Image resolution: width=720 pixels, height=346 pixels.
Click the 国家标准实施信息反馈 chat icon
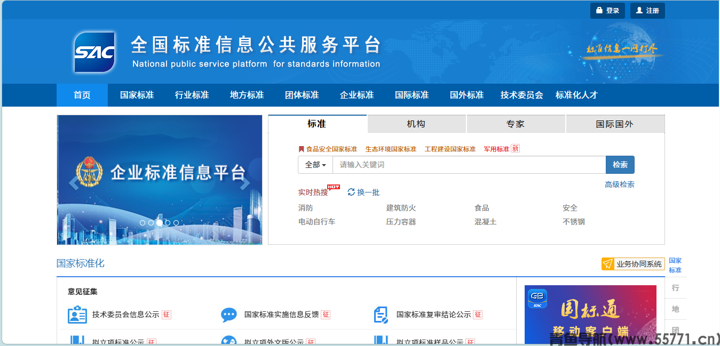coord(229,315)
